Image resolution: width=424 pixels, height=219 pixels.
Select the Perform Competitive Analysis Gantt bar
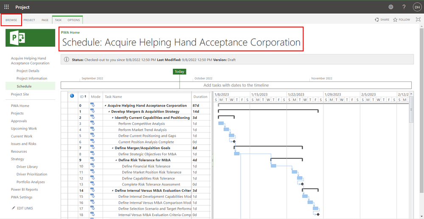tap(221, 123)
